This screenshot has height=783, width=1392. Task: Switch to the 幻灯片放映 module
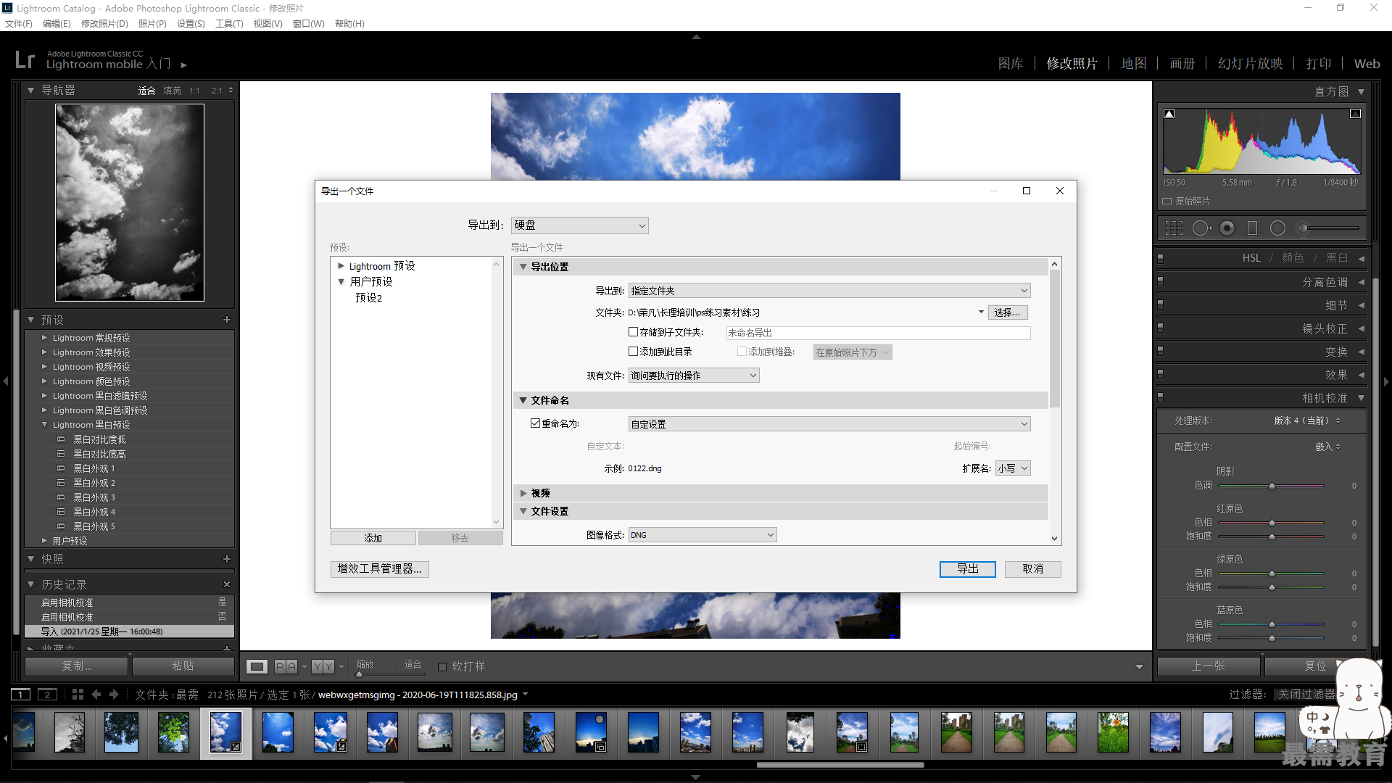(1251, 64)
